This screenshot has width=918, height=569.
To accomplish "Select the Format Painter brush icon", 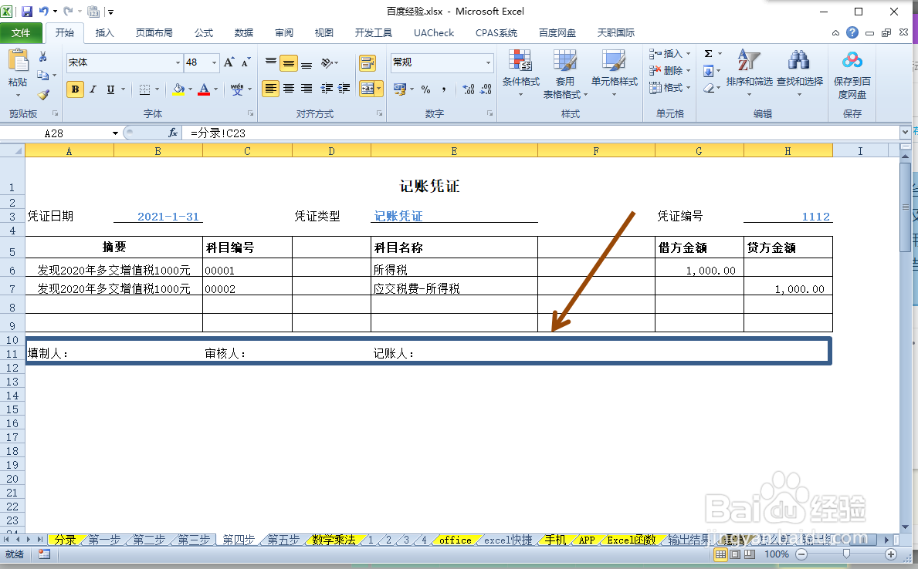I will point(43,94).
